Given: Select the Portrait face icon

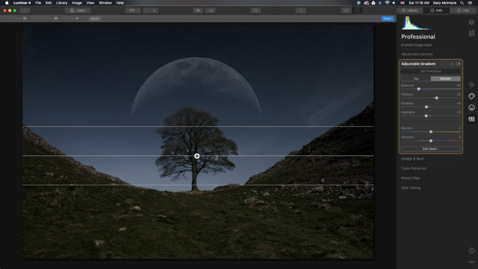Looking at the screenshot, I should [471, 108].
